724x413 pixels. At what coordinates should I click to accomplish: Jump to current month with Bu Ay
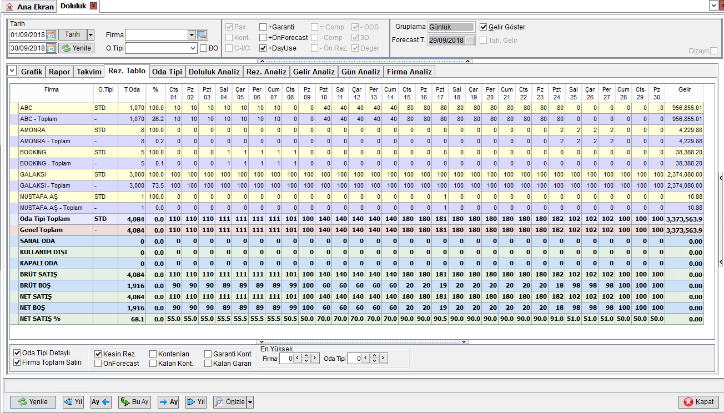click(x=134, y=402)
